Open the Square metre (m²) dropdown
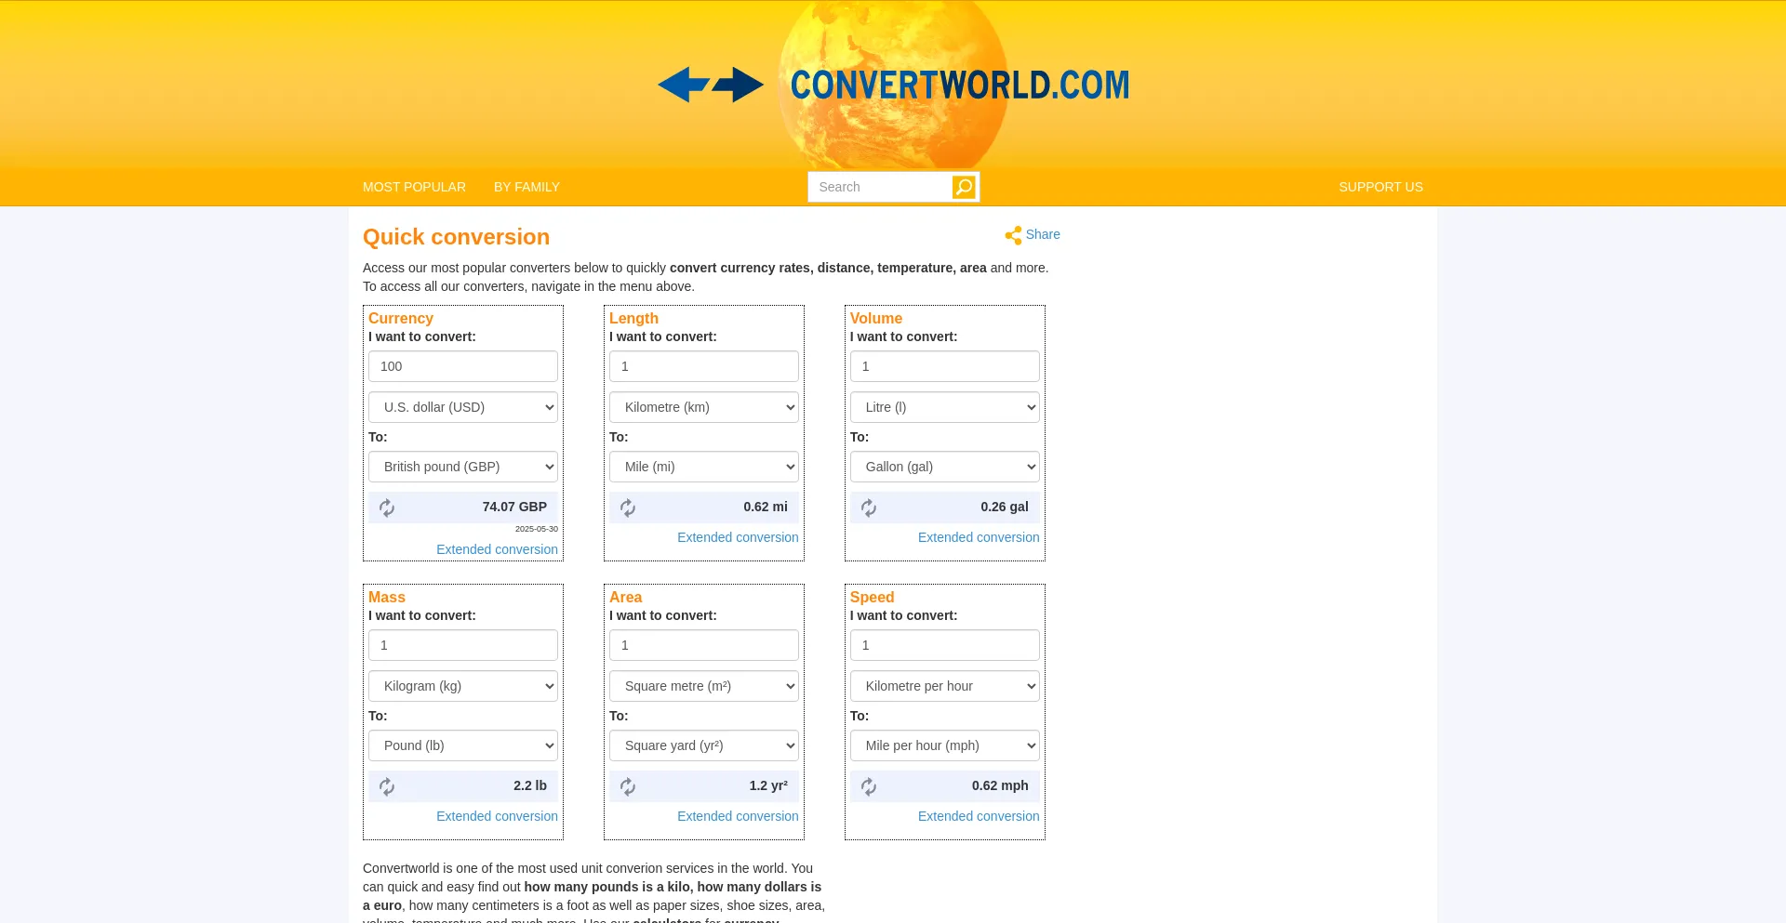1786x923 pixels. (x=704, y=686)
